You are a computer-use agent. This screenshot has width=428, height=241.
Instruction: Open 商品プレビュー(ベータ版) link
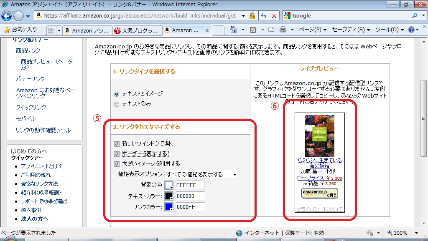pos(47,64)
